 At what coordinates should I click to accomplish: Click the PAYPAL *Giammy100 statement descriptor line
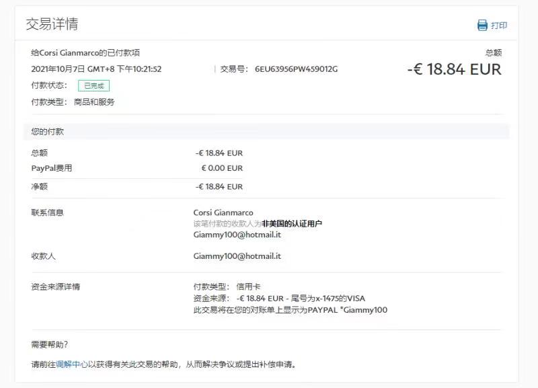[x=290, y=310]
